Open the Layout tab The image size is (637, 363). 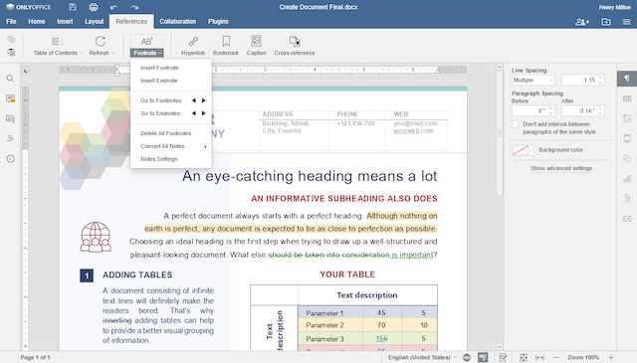click(95, 22)
